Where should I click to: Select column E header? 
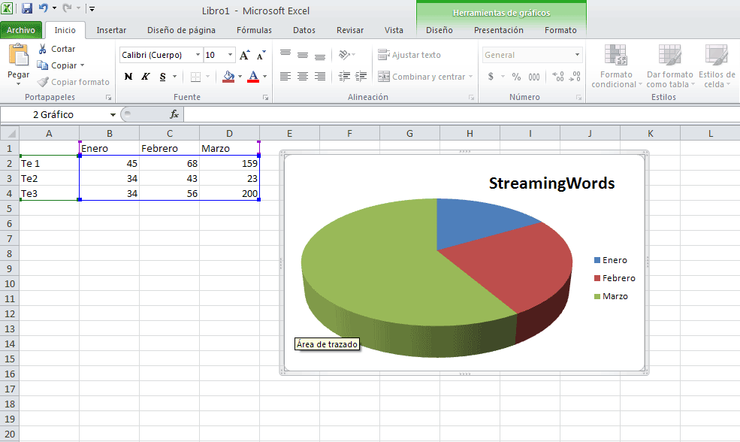289,134
